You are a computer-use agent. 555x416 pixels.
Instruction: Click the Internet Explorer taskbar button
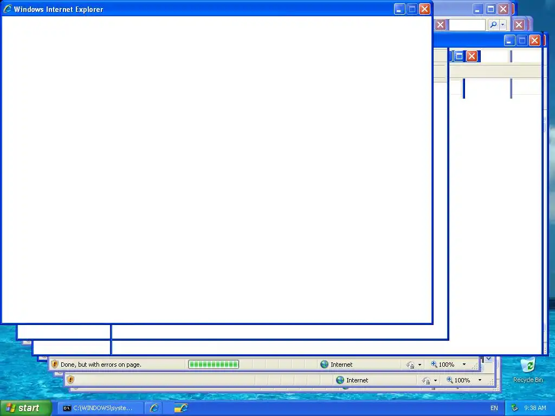pyautogui.click(x=154, y=408)
